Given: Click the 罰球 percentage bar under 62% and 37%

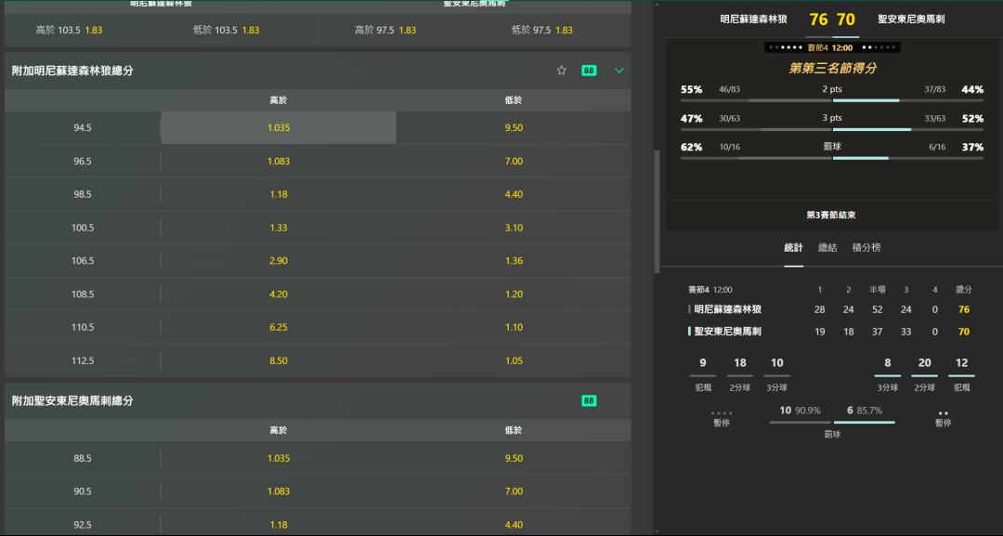Looking at the screenshot, I should 832,158.
